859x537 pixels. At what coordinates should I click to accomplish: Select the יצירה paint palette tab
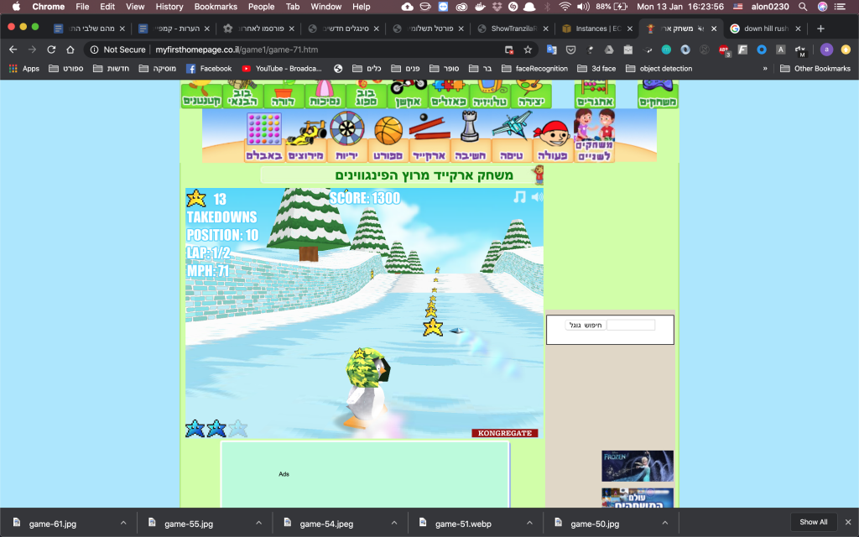click(x=531, y=94)
